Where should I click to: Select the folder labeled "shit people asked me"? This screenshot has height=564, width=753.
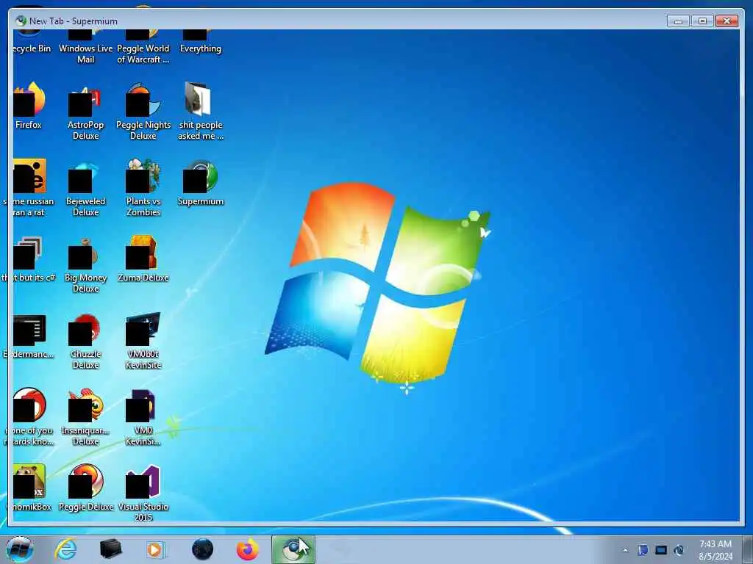point(200,112)
